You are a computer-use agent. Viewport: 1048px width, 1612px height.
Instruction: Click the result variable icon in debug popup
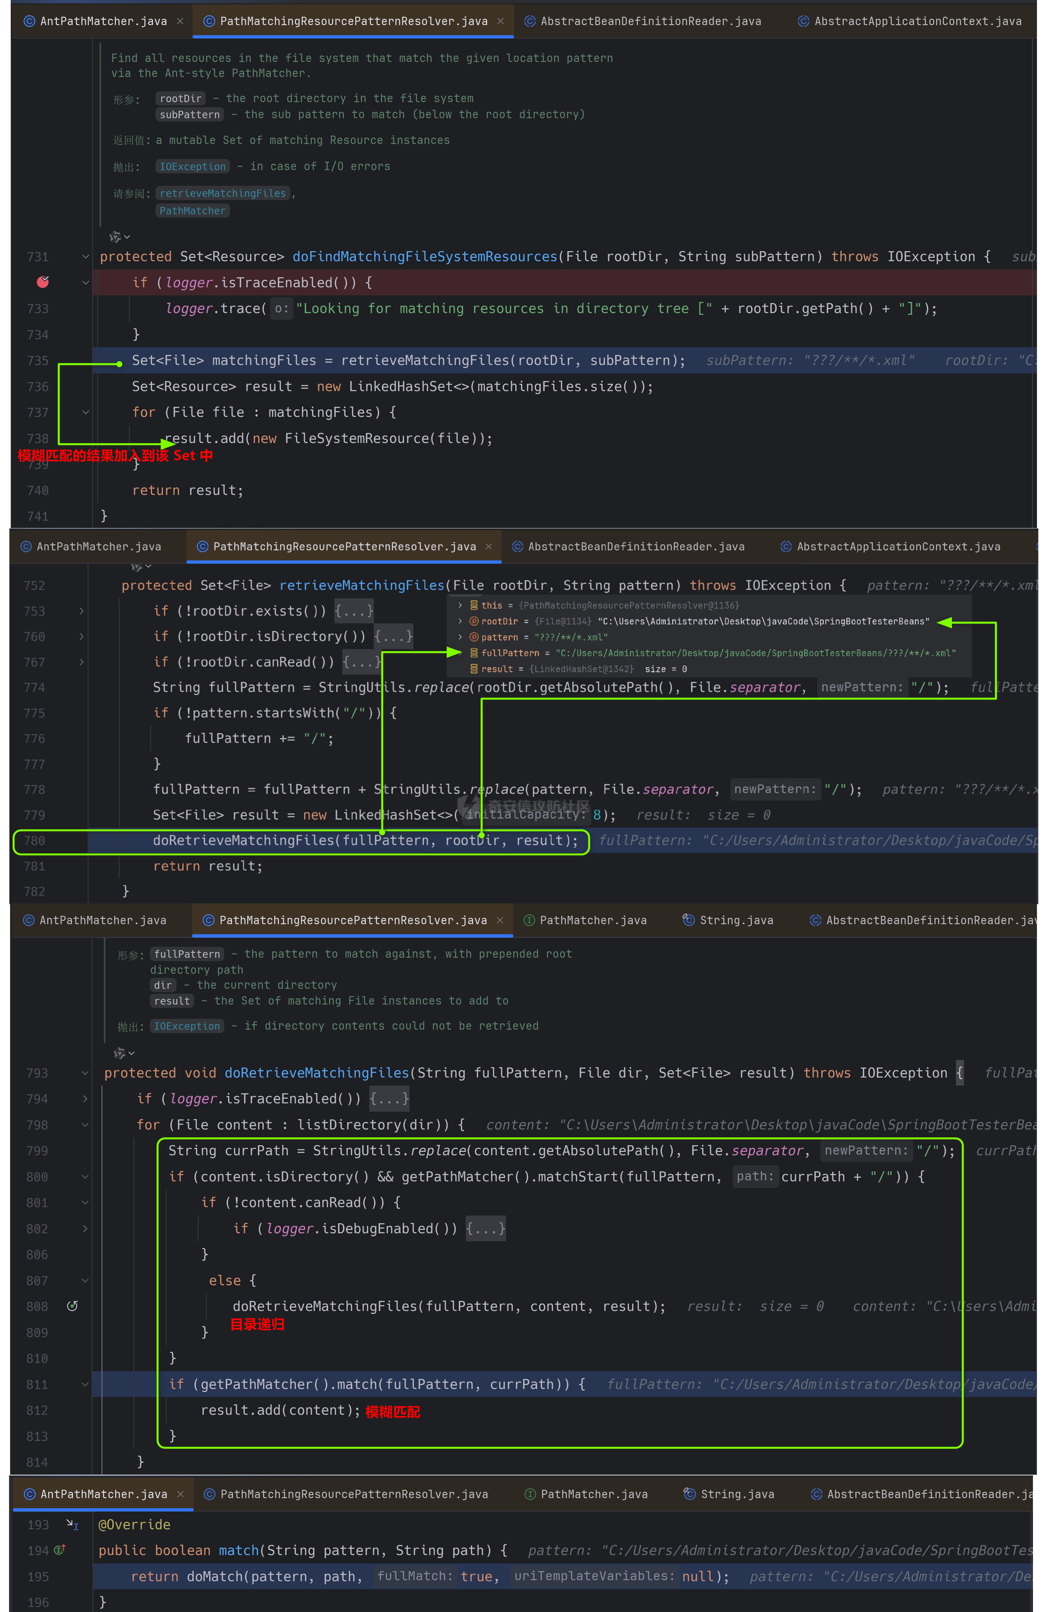pyautogui.click(x=474, y=668)
